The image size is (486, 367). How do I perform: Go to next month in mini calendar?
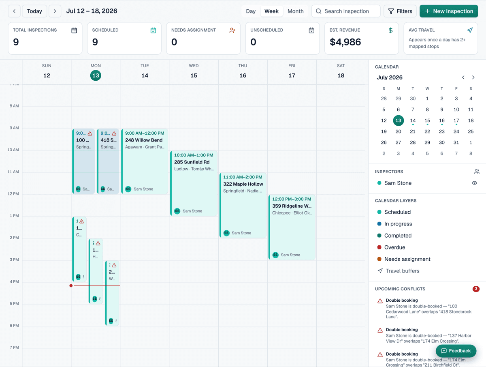tap(473, 77)
